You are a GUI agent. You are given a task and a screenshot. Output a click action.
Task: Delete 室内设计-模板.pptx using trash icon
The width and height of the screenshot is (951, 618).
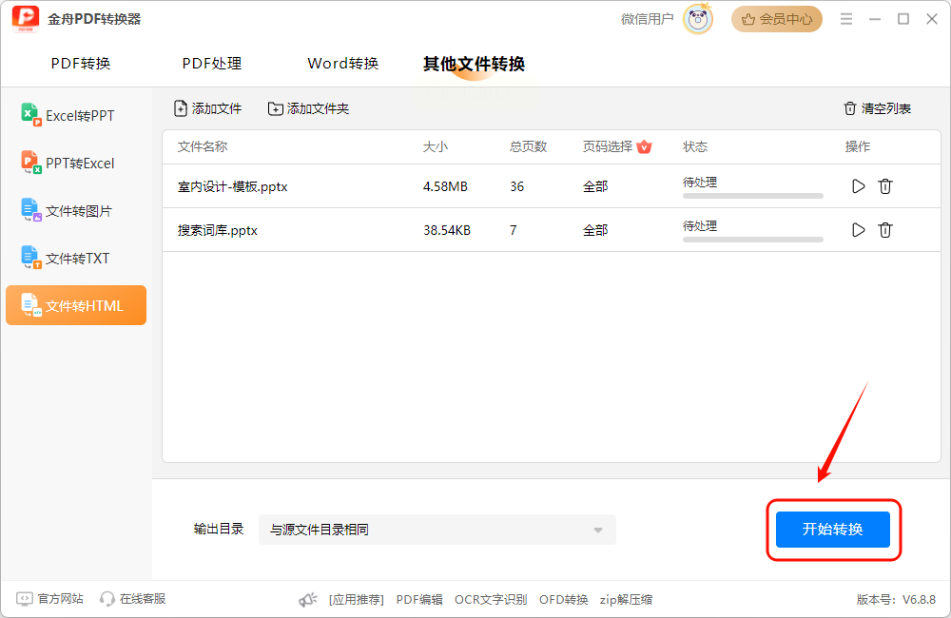pos(885,186)
